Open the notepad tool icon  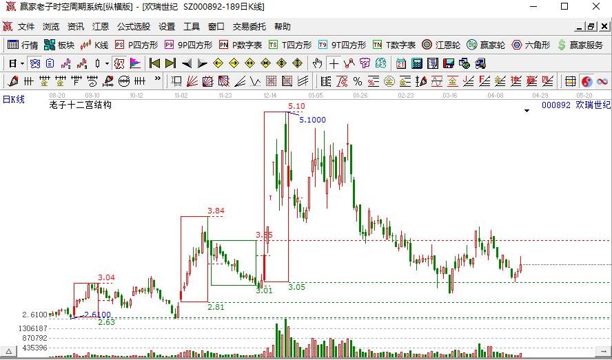pyautogui.click(x=432, y=63)
